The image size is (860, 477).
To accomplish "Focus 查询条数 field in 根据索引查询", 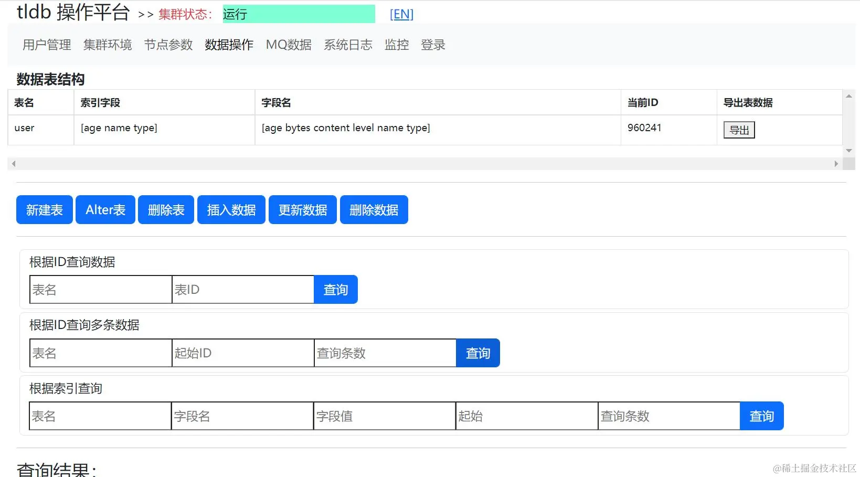I will pyautogui.click(x=669, y=416).
